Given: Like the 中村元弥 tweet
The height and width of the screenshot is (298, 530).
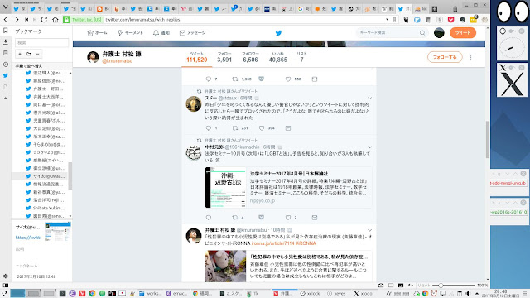Looking at the screenshot, I should pos(288,218).
